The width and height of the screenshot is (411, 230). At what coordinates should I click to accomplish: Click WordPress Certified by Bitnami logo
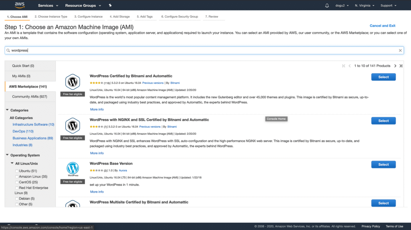pos(73,82)
